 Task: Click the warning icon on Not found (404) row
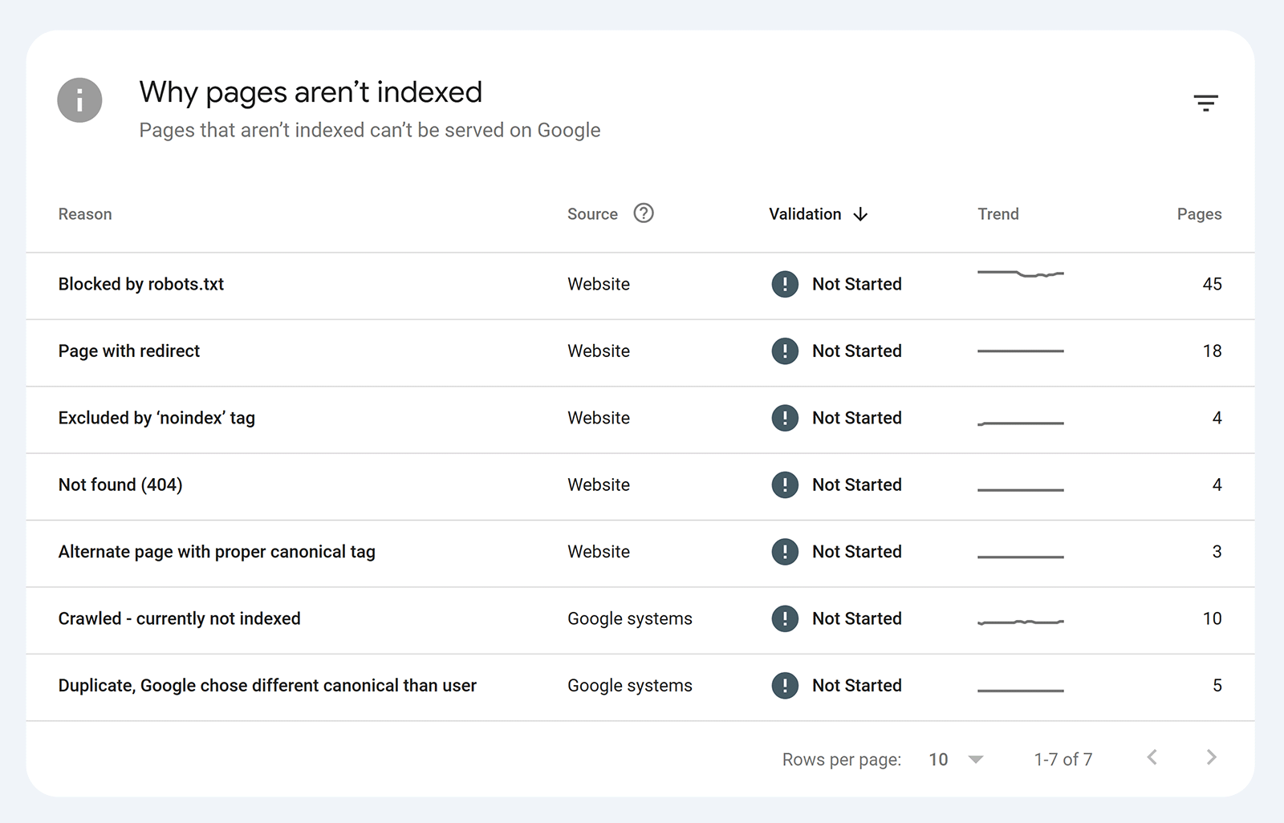[785, 484]
